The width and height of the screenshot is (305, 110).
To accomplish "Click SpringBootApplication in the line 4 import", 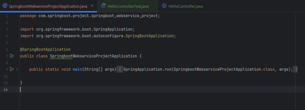I will click(150, 36).
